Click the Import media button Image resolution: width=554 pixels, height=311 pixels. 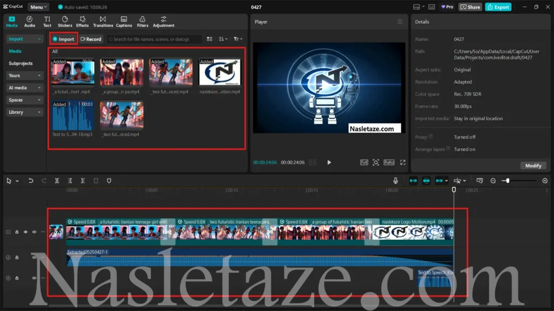[64, 39]
